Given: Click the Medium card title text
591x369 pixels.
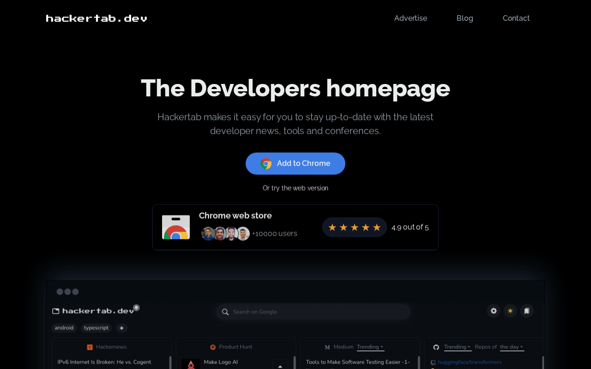Looking at the screenshot, I should tap(344, 347).
